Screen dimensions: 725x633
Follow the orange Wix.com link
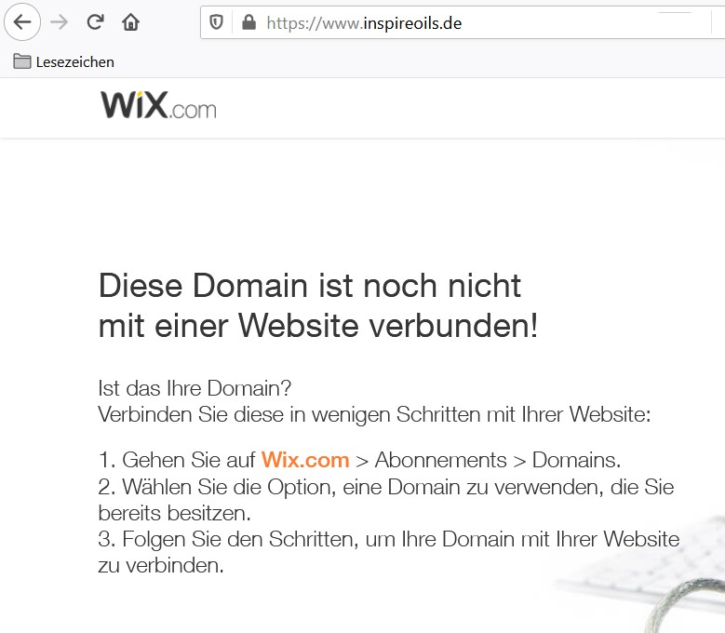[304, 460]
